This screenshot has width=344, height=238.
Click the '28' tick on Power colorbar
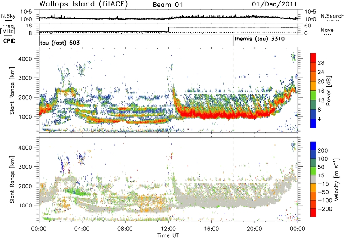coord(321,63)
